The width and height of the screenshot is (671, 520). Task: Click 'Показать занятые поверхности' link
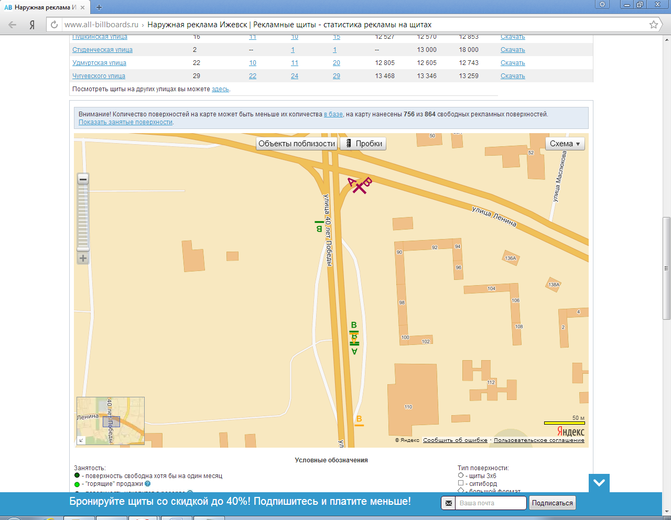tap(125, 122)
